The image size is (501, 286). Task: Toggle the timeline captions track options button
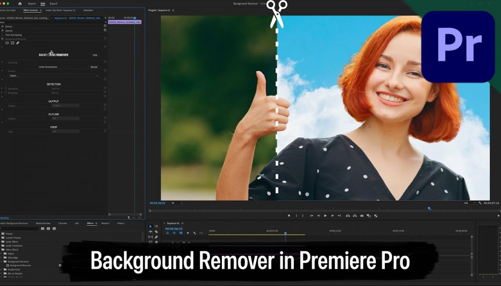(x=201, y=233)
